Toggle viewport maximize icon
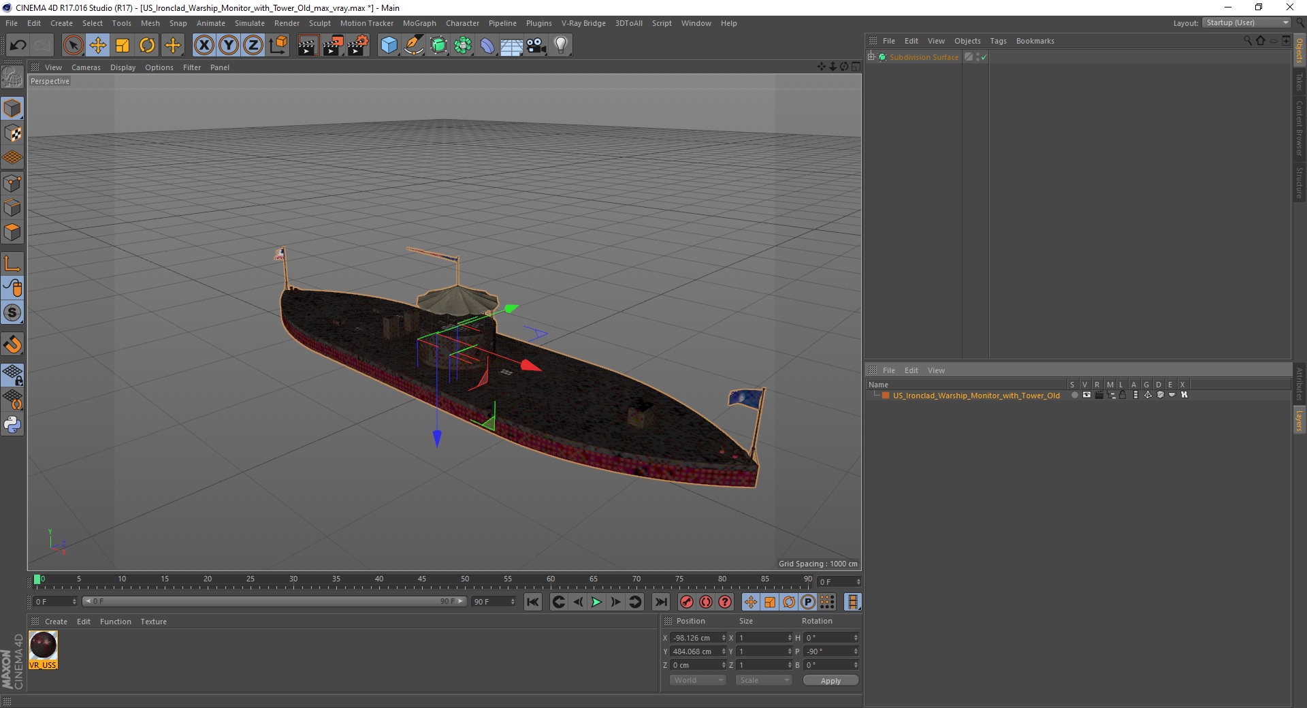 point(856,67)
